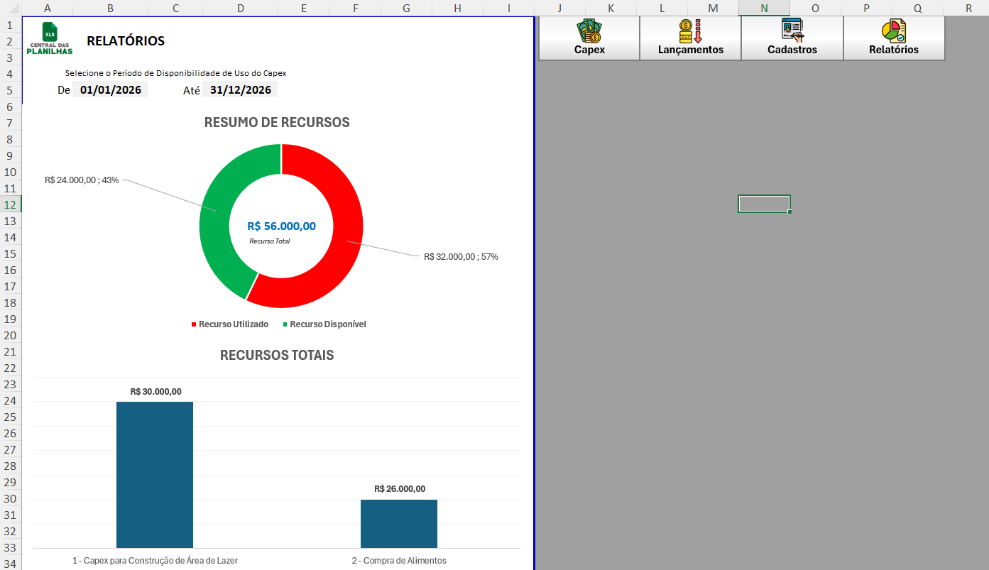989x570 pixels.
Task: Click the start date field showing 01/01/2026
Action: 109,89
